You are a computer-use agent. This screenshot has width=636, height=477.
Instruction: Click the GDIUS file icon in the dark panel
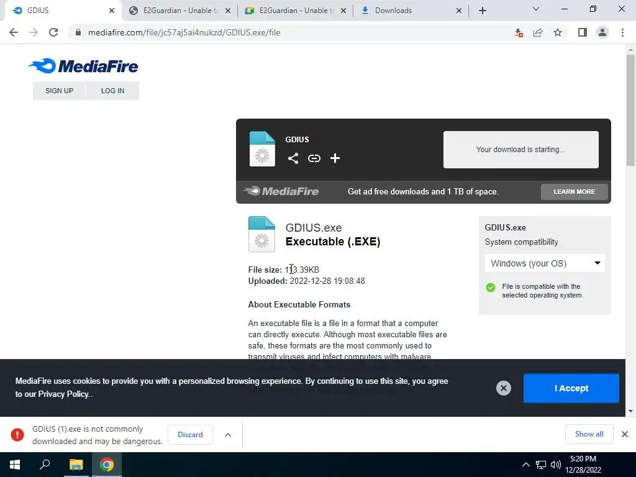(x=262, y=149)
